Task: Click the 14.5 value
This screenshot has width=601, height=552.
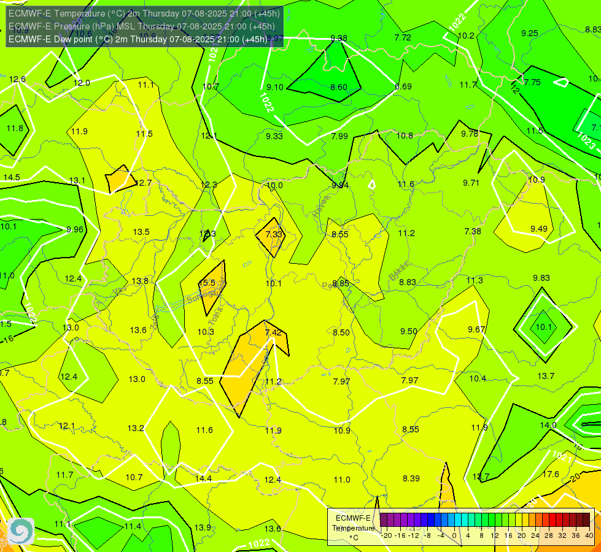Action: coord(12,177)
